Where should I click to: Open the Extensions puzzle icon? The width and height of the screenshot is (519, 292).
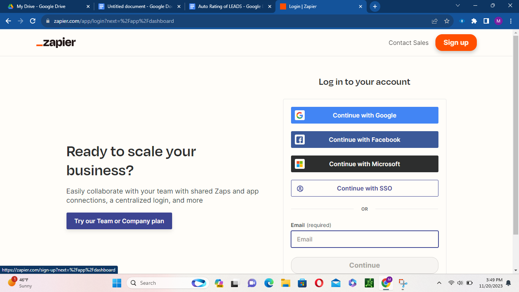(x=474, y=21)
